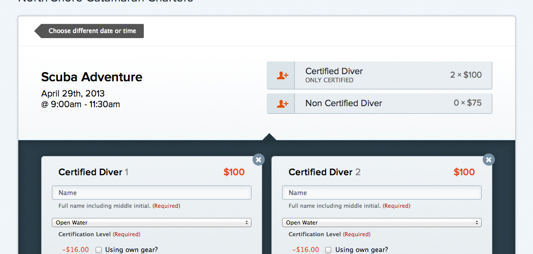The width and height of the screenshot is (533, 254).
Task: Click the Scuba Adventure heading
Action: 92,77
